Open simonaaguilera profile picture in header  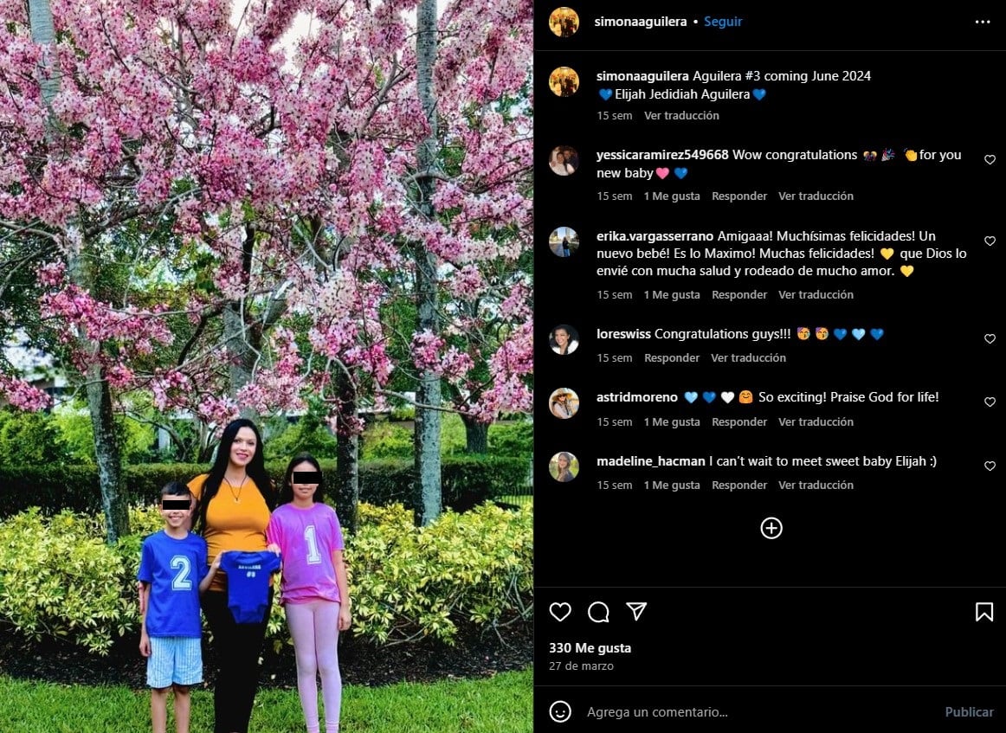pyautogui.click(x=564, y=22)
